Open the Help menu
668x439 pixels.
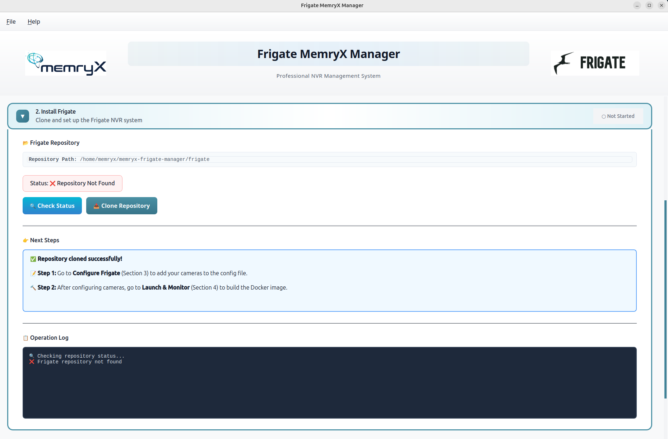[x=34, y=22]
